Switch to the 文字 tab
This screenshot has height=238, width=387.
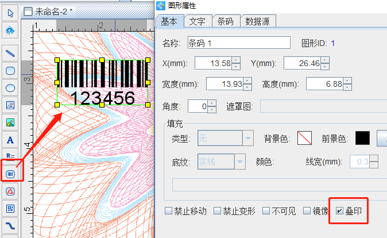198,21
